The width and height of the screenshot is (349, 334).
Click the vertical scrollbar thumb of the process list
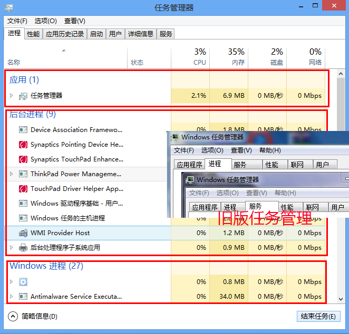[341, 104]
